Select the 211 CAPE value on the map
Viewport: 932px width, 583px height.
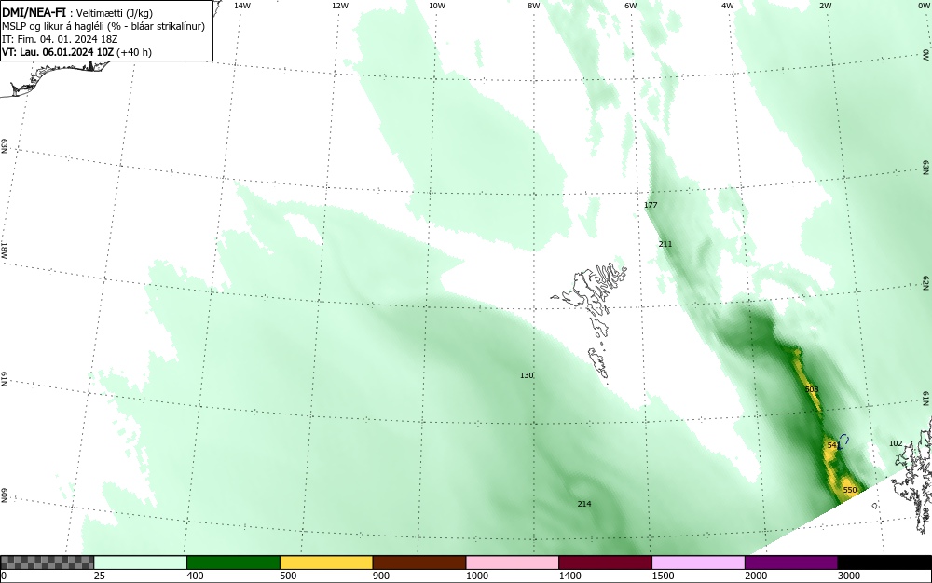(665, 244)
